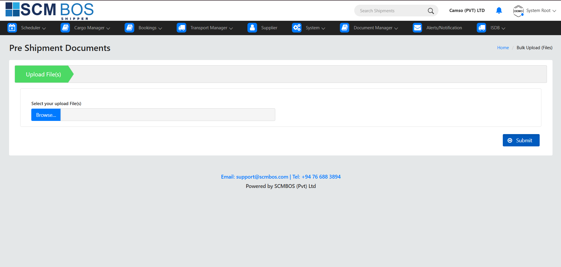The height and width of the screenshot is (267, 561).
Task: Click the Cargo Manager book icon
Action: click(x=65, y=28)
